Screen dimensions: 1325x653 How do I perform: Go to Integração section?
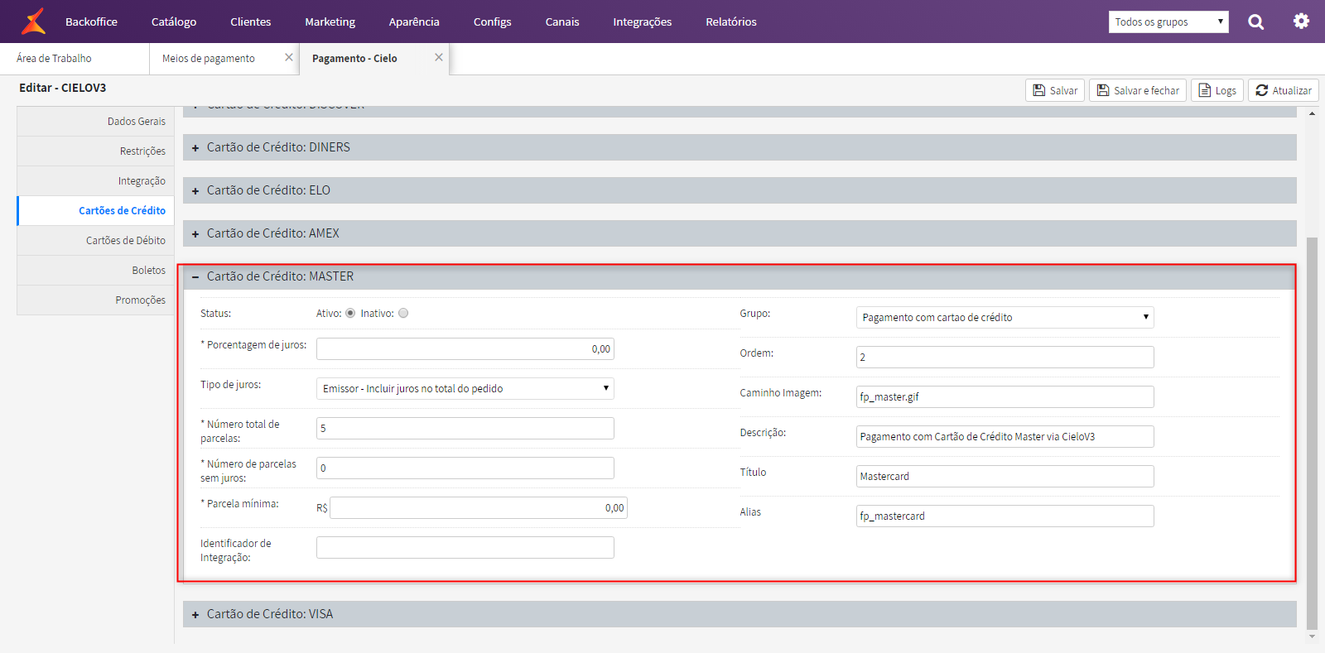tap(95, 181)
